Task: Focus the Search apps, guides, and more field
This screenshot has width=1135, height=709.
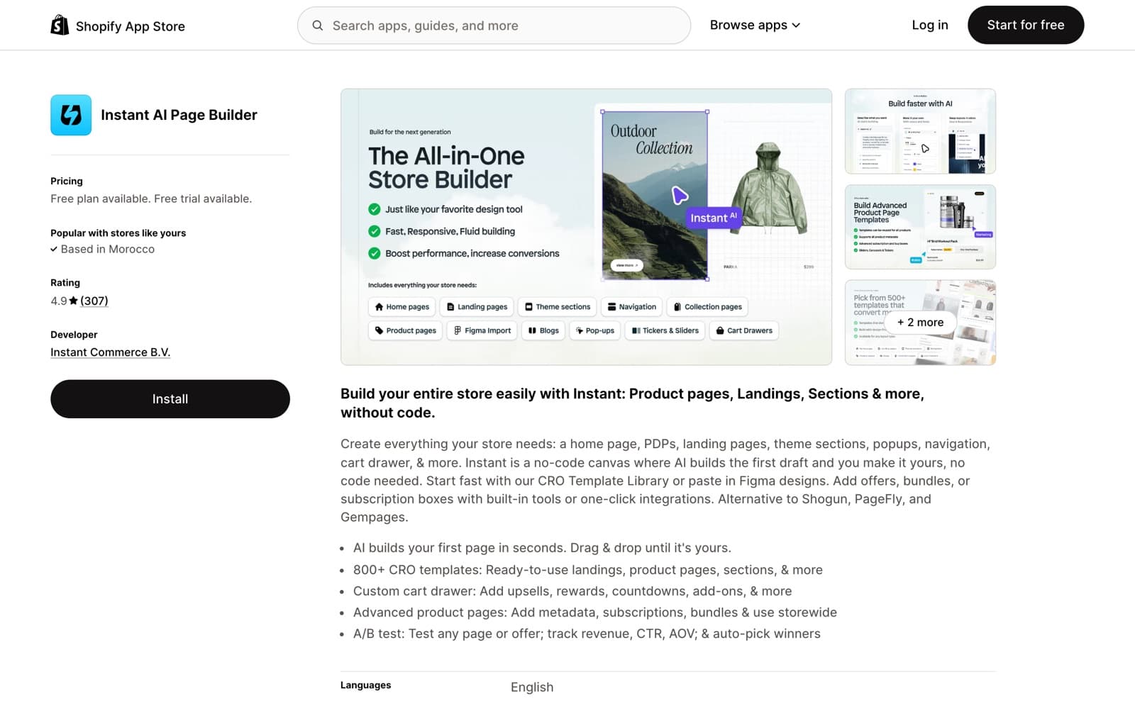Action: click(x=494, y=26)
